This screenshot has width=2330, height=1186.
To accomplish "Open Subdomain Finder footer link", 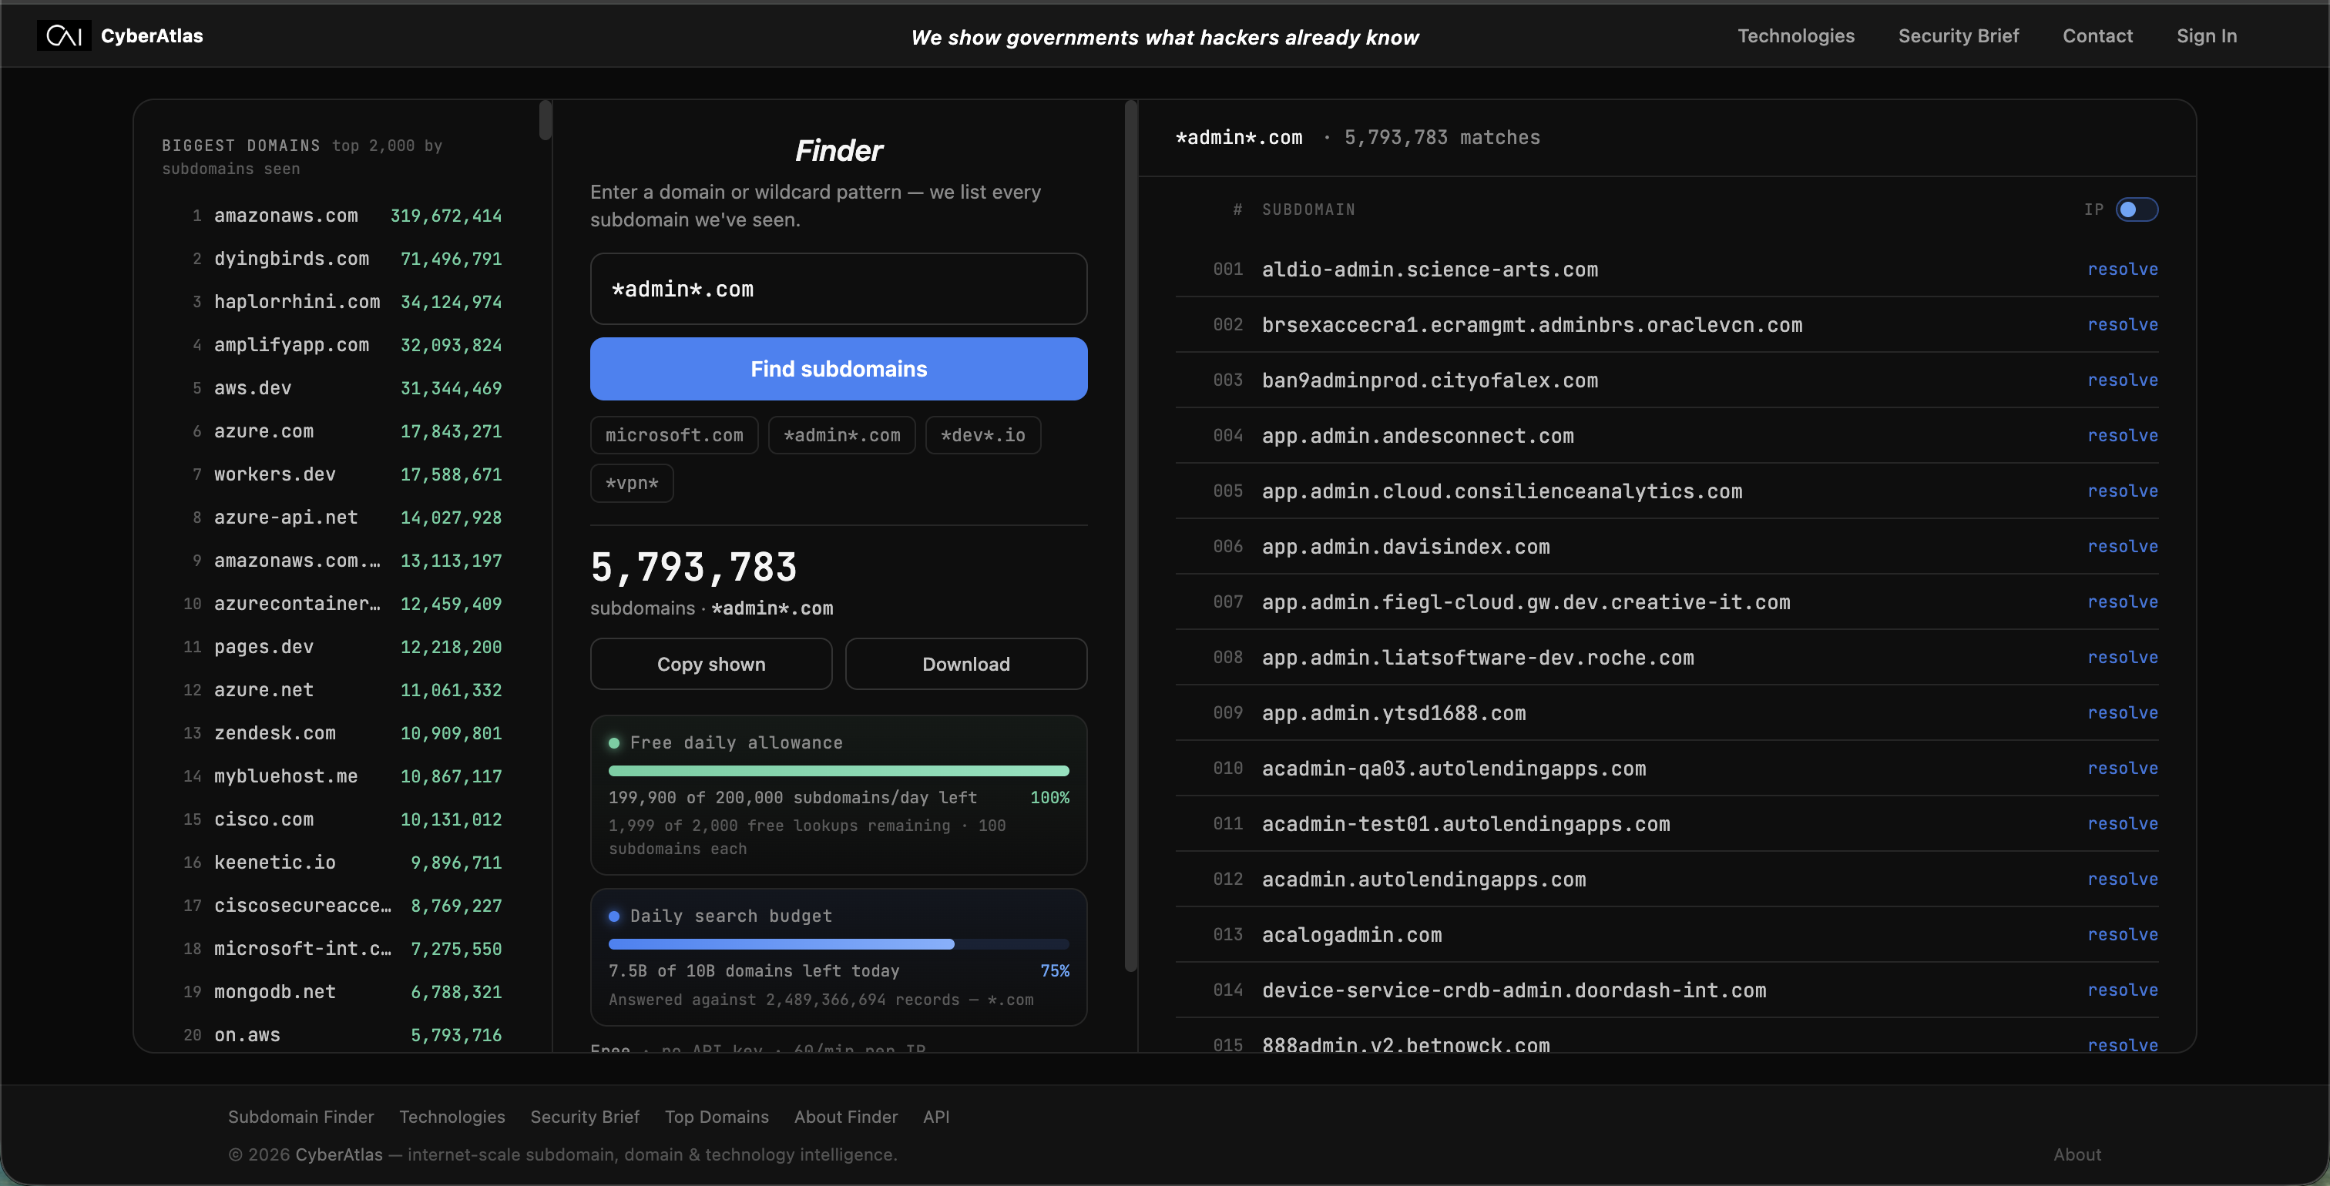I will click(x=300, y=1117).
